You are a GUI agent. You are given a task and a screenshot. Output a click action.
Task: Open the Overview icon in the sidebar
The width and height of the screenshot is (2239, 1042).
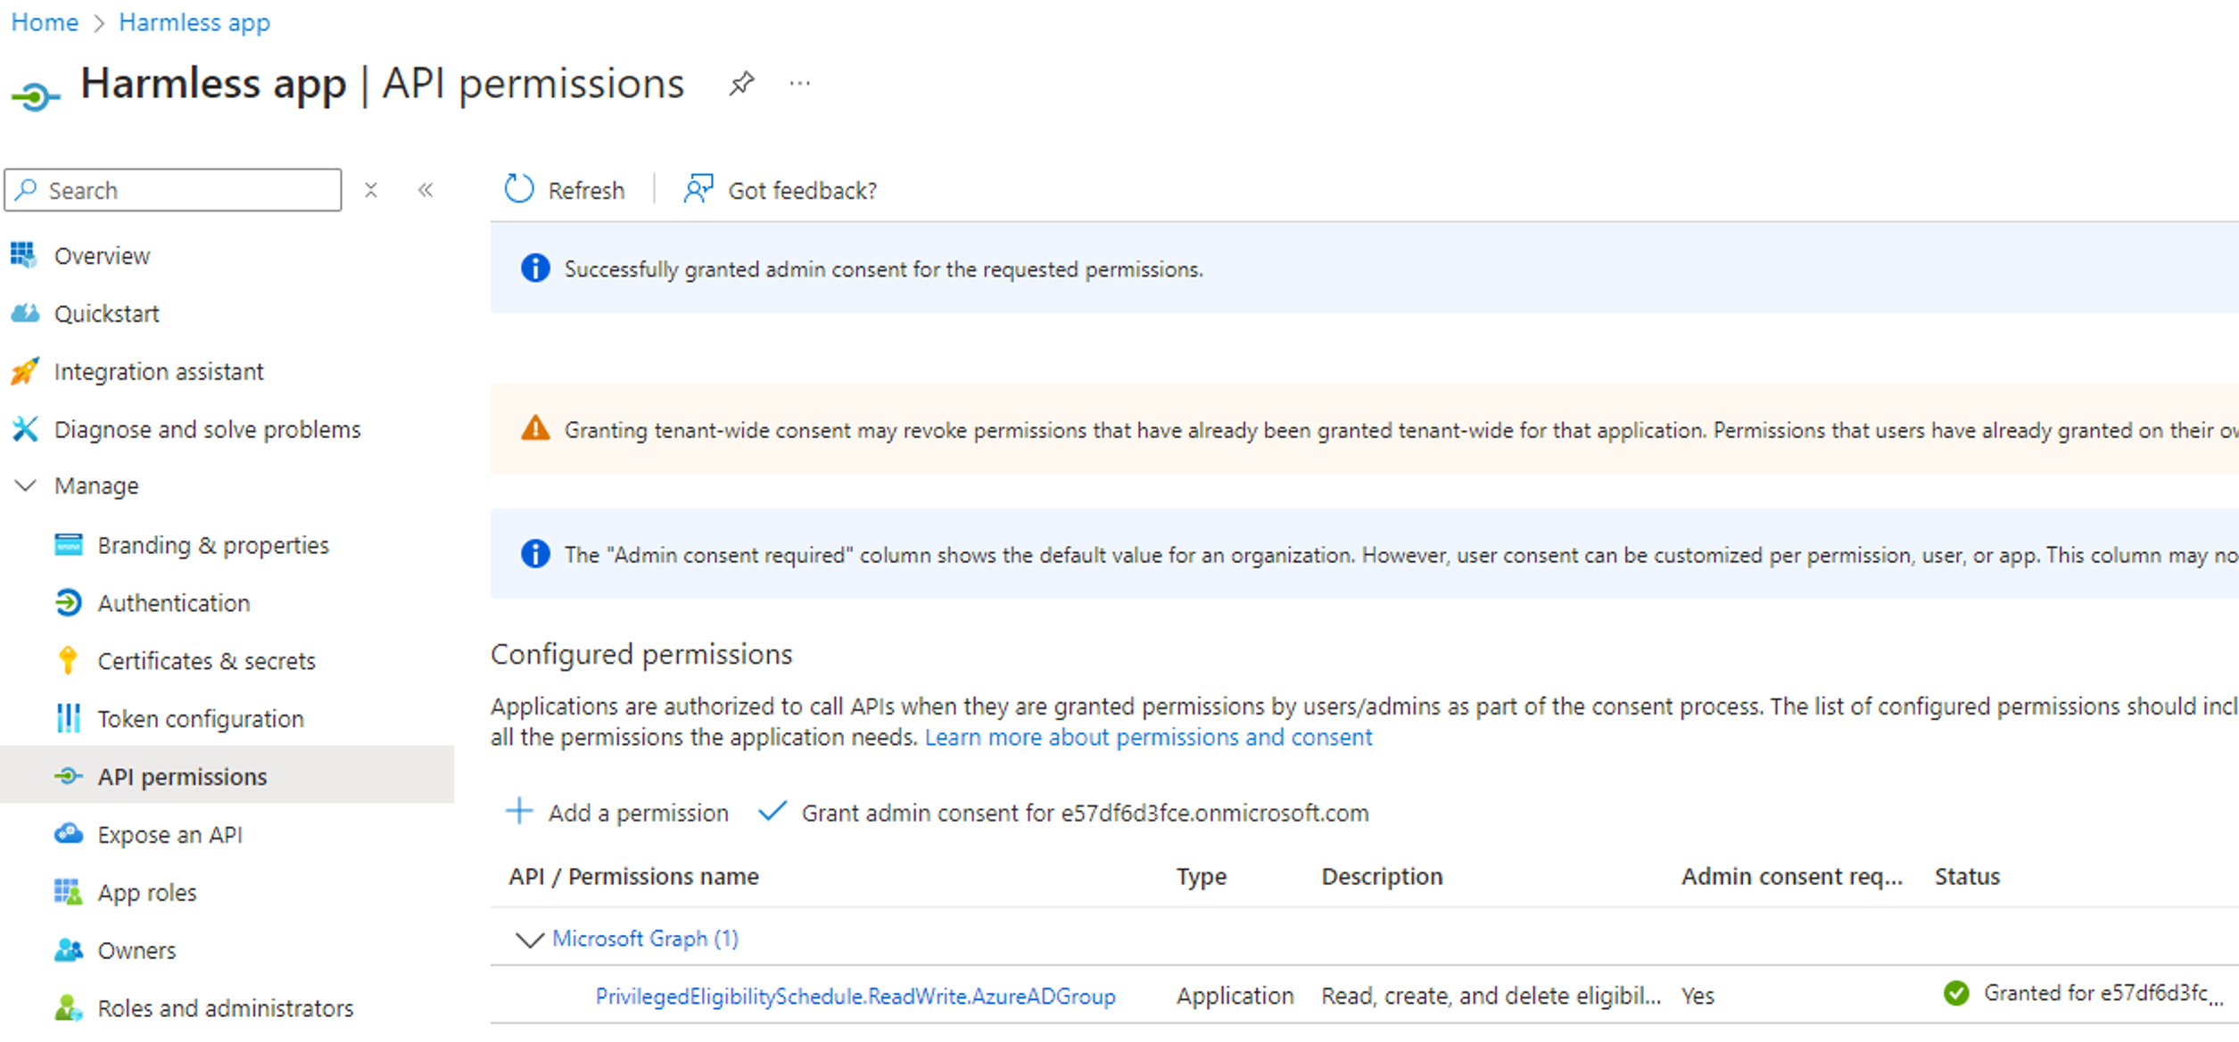pos(24,255)
